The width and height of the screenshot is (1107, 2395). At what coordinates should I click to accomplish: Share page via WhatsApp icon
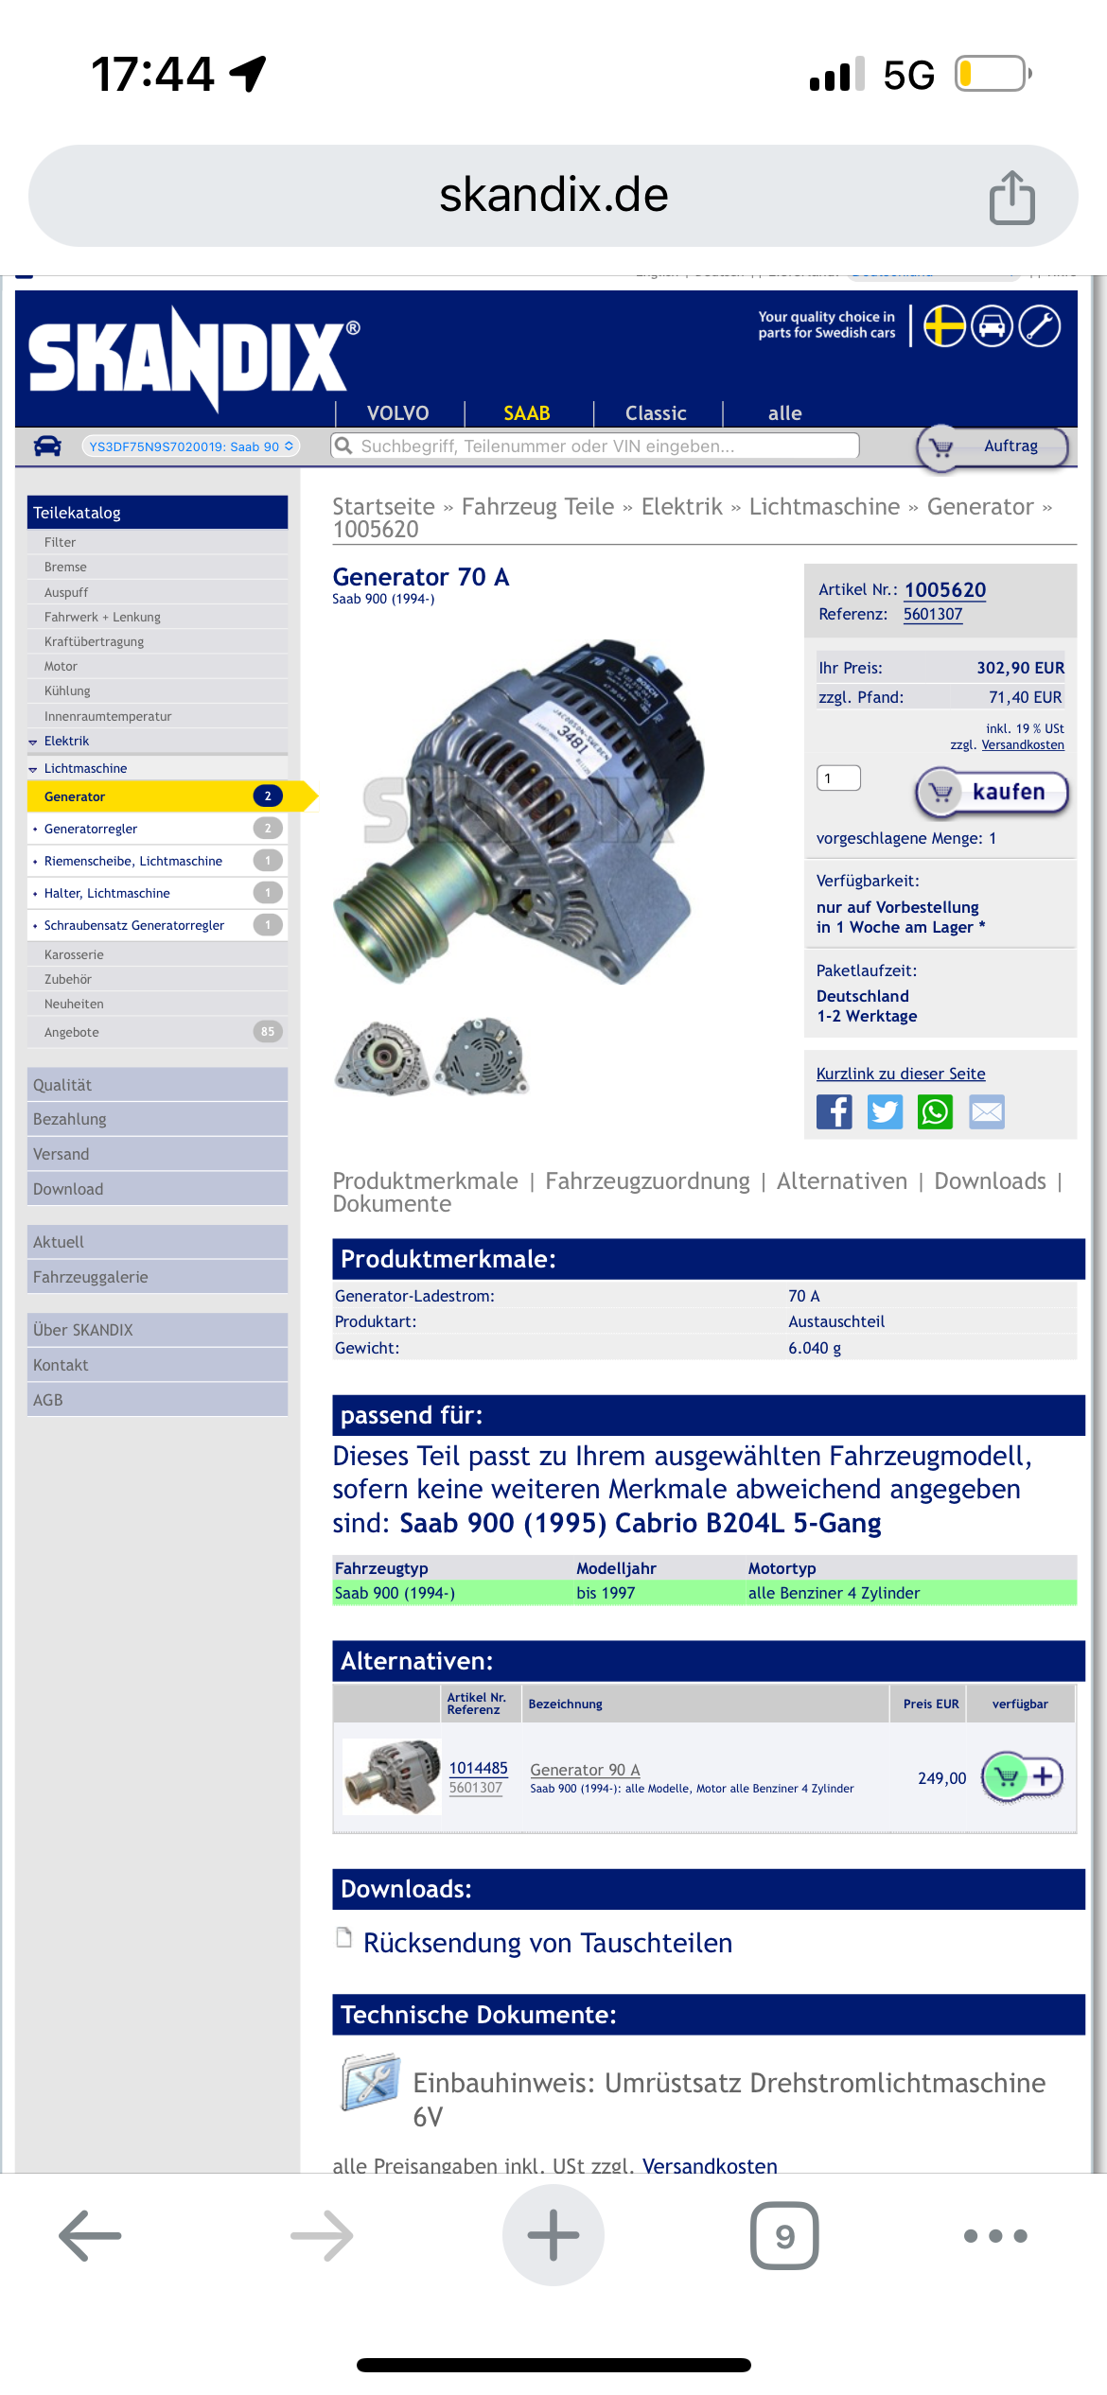tap(936, 1111)
